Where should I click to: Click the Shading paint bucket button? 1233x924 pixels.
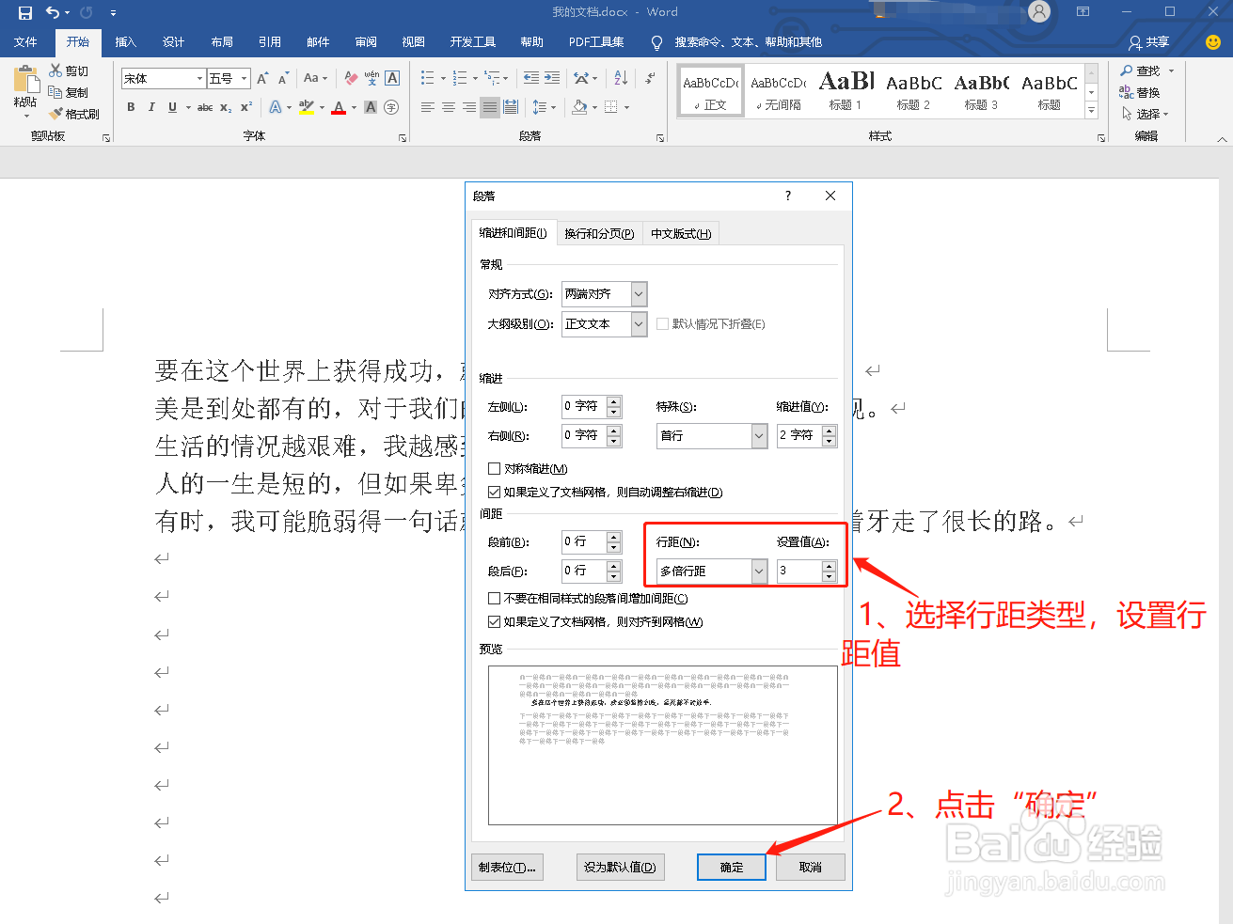[579, 107]
